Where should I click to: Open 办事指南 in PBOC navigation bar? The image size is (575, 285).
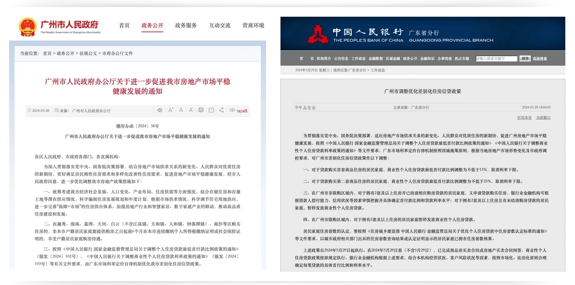tap(444, 58)
